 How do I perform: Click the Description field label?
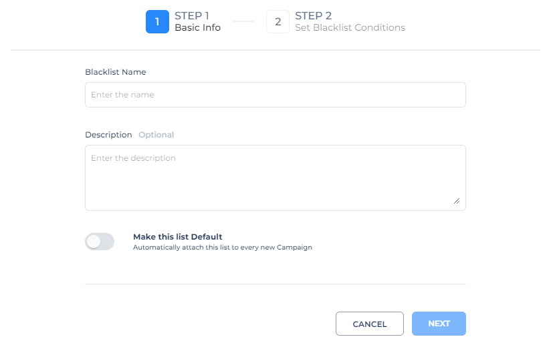[x=108, y=135]
